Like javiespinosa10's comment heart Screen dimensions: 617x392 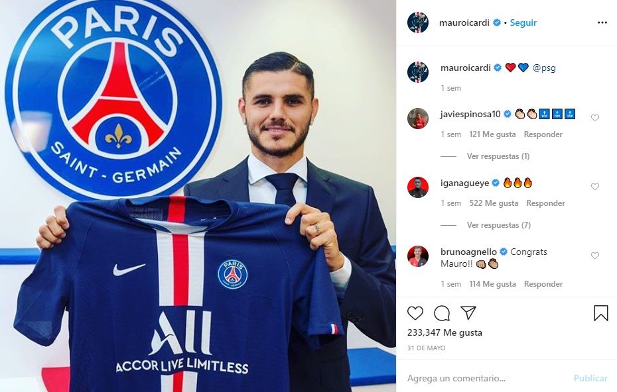(x=595, y=118)
